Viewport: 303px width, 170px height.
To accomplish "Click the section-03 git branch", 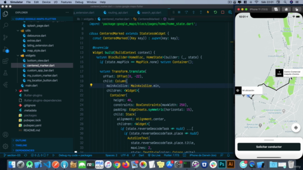I will pyautogui.click(x=12, y=155).
